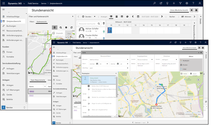Screen dimensions: 211x126
Task: Open task flow target icon in back window
Action: (161, 3)
